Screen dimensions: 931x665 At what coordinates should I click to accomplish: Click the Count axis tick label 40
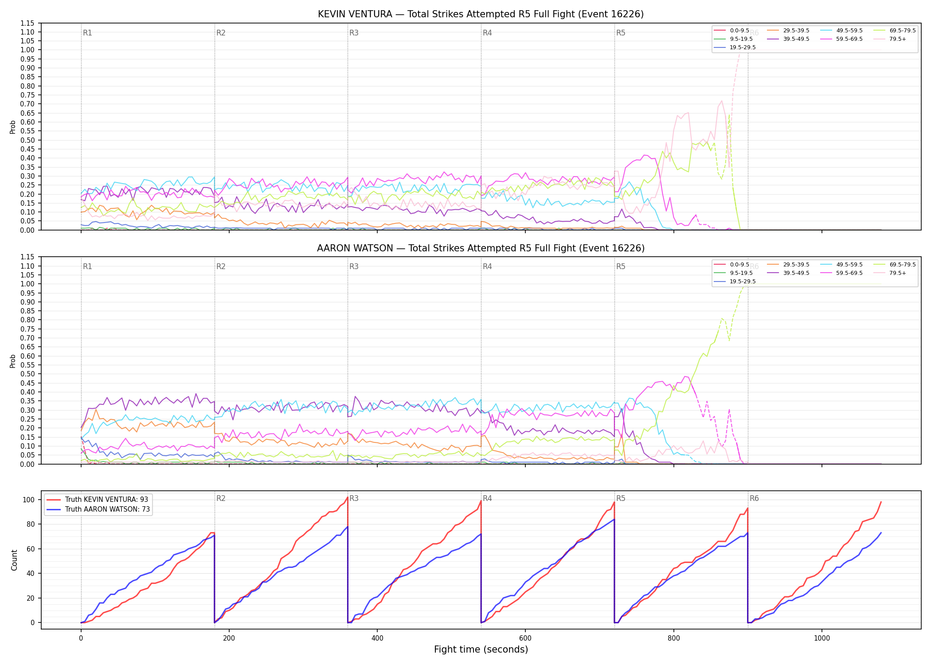pos(31,573)
